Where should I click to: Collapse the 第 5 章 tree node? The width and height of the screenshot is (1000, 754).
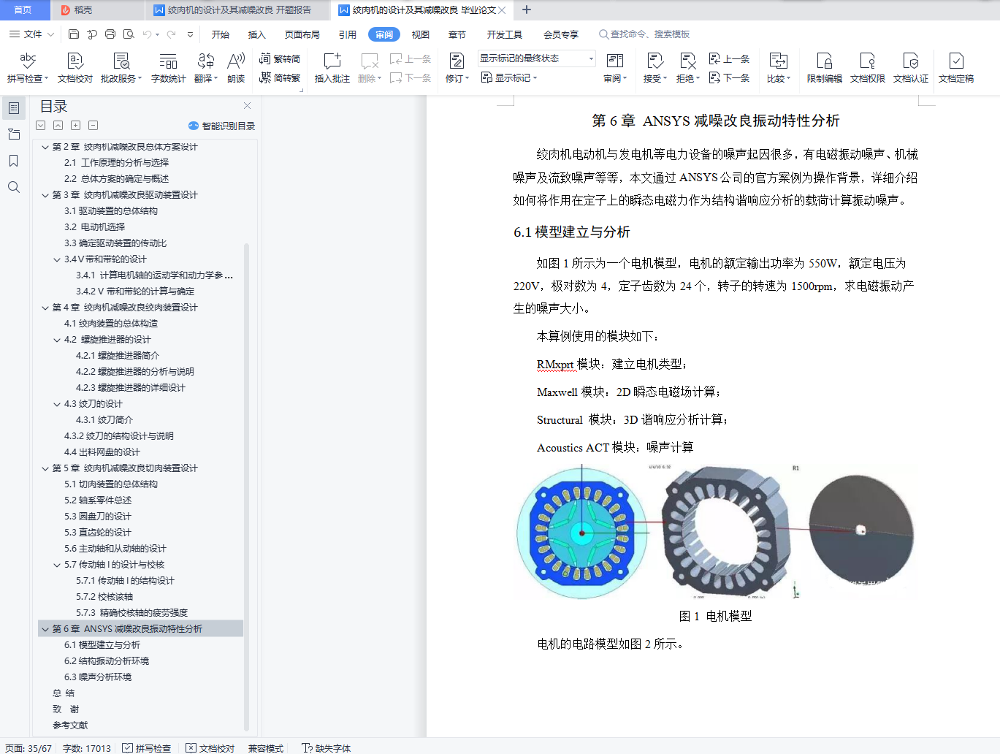(x=45, y=468)
